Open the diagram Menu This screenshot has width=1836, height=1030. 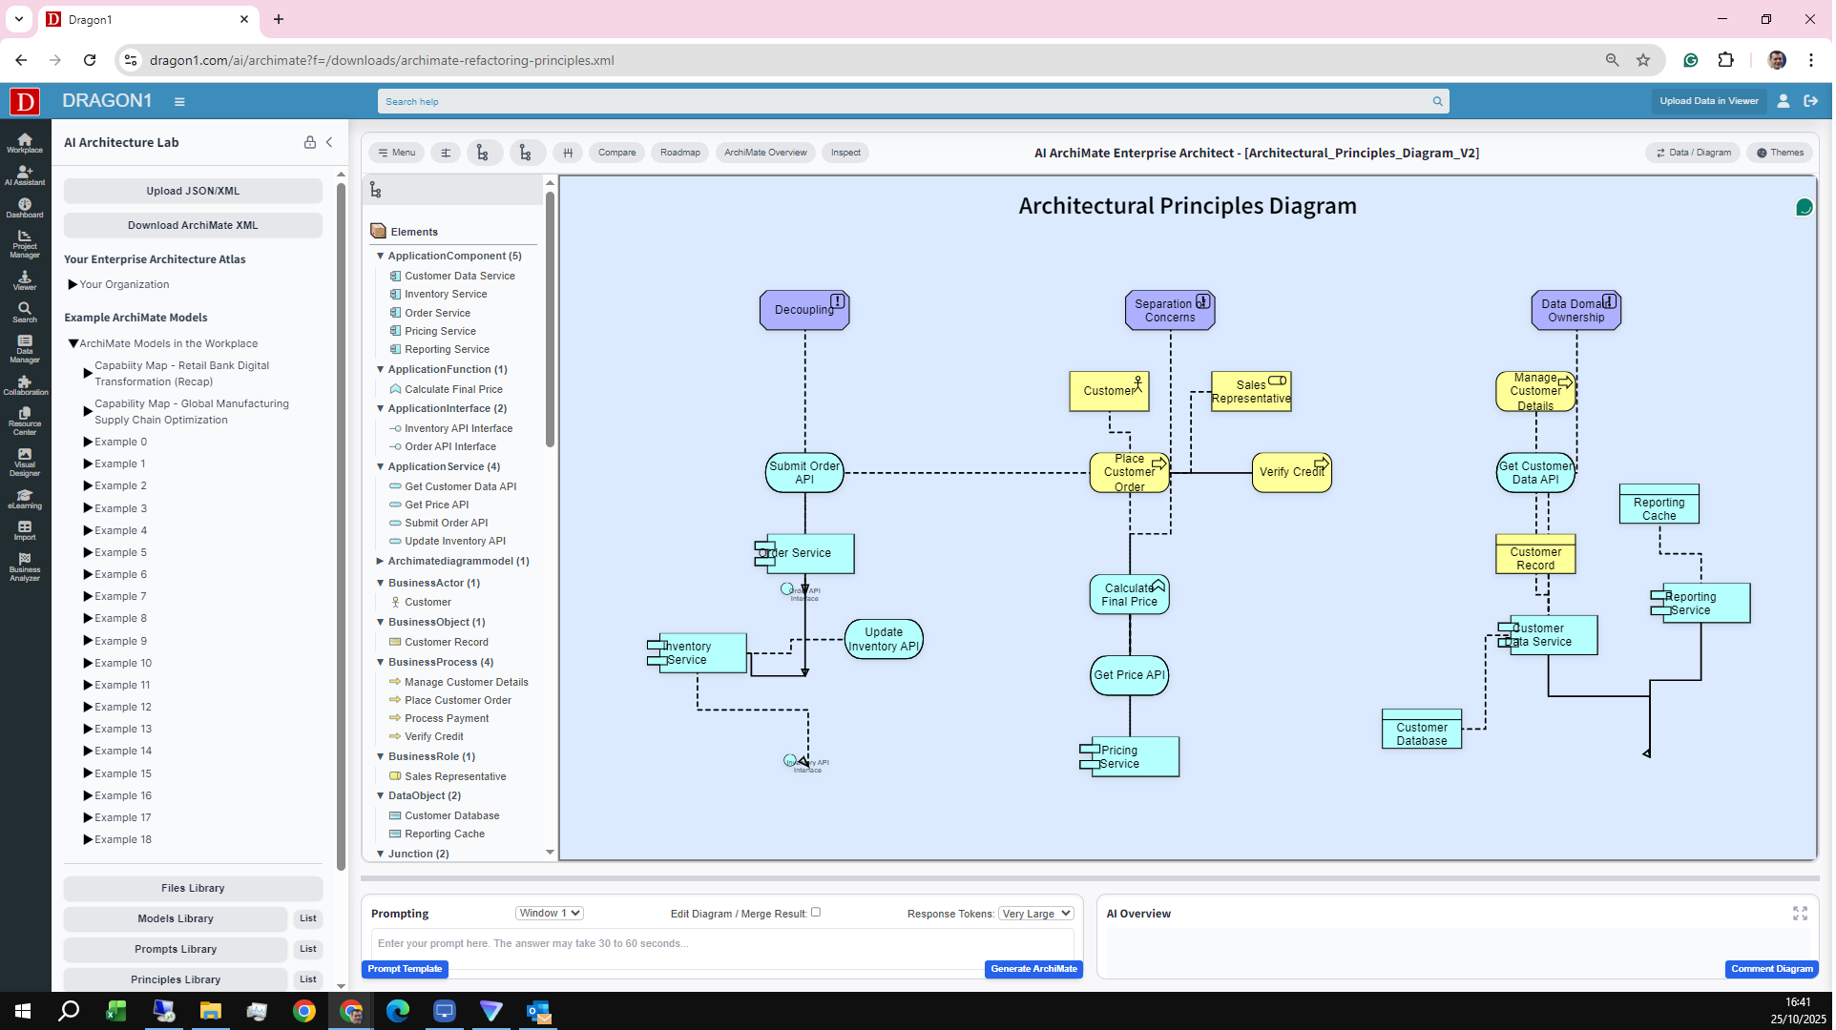[x=396, y=153]
